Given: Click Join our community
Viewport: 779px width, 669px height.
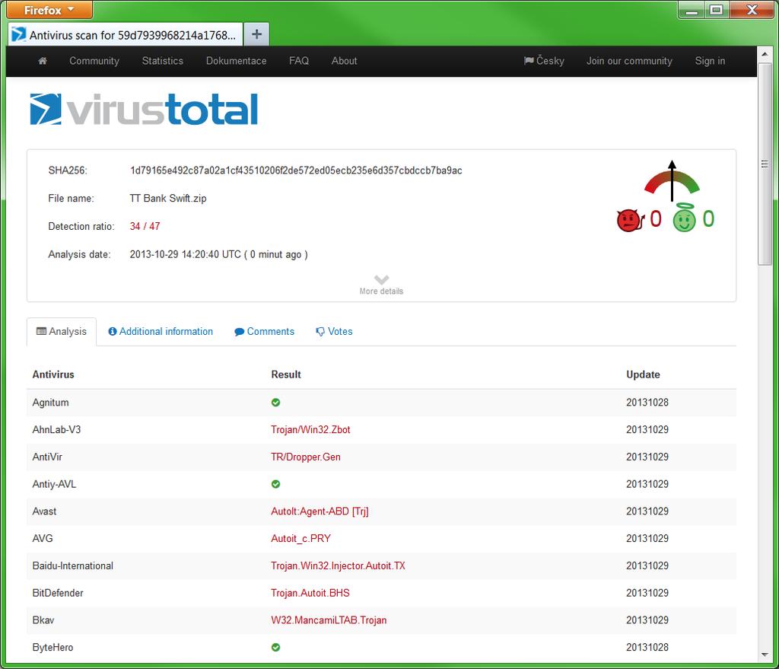Looking at the screenshot, I should (x=629, y=61).
